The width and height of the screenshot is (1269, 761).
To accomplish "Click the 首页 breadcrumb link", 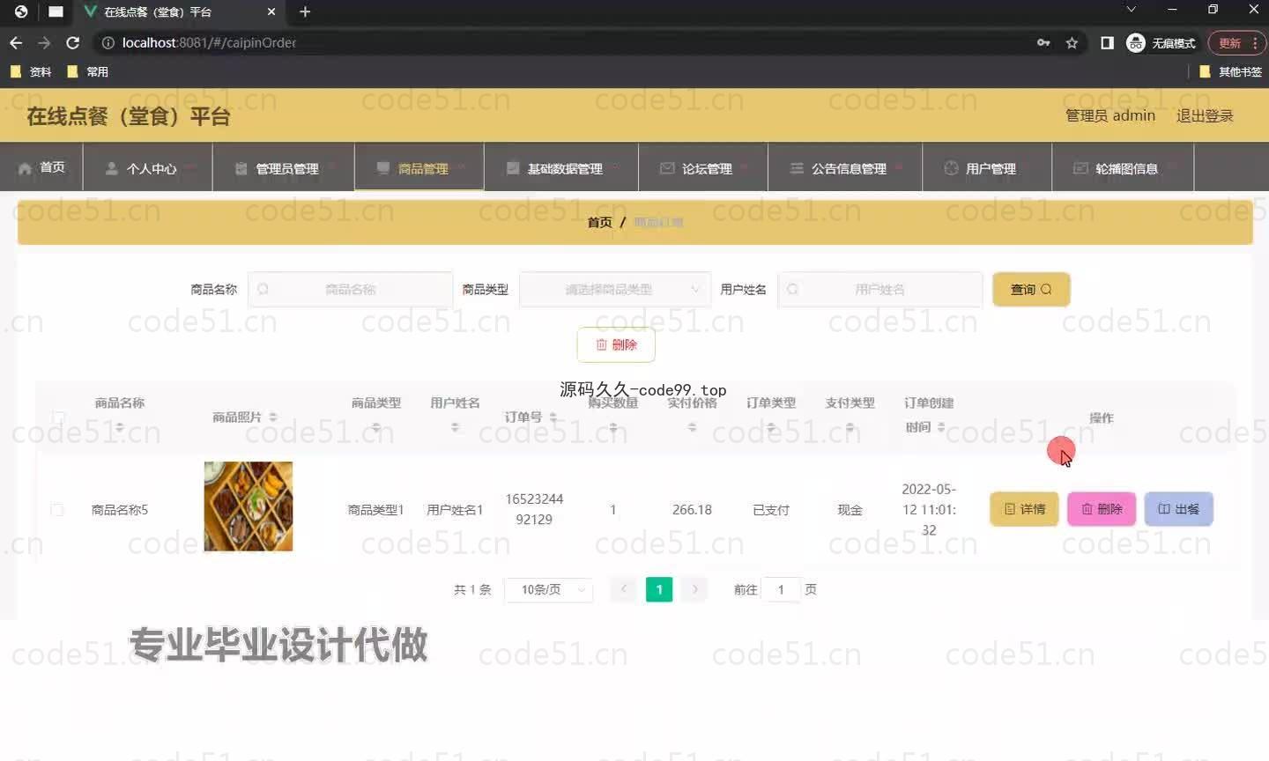I will click(599, 222).
